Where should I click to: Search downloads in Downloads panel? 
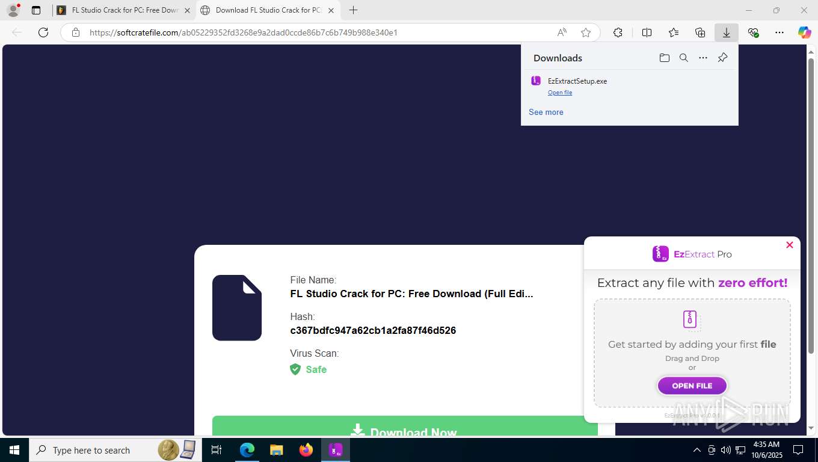(x=684, y=58)
